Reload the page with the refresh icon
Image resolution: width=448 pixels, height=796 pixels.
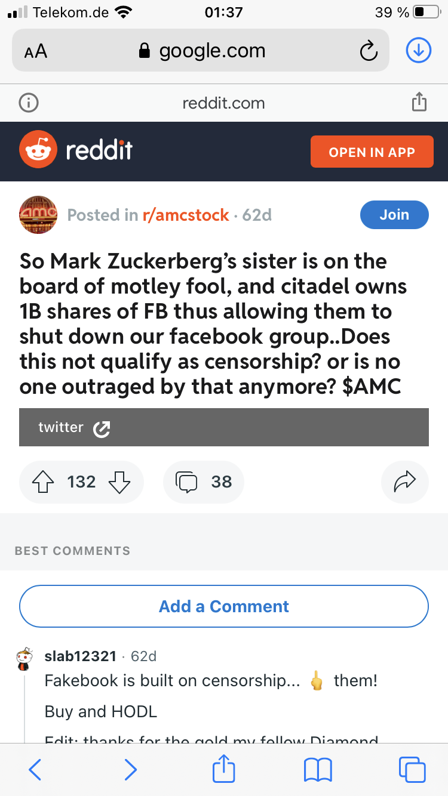(x=369, y=50)
